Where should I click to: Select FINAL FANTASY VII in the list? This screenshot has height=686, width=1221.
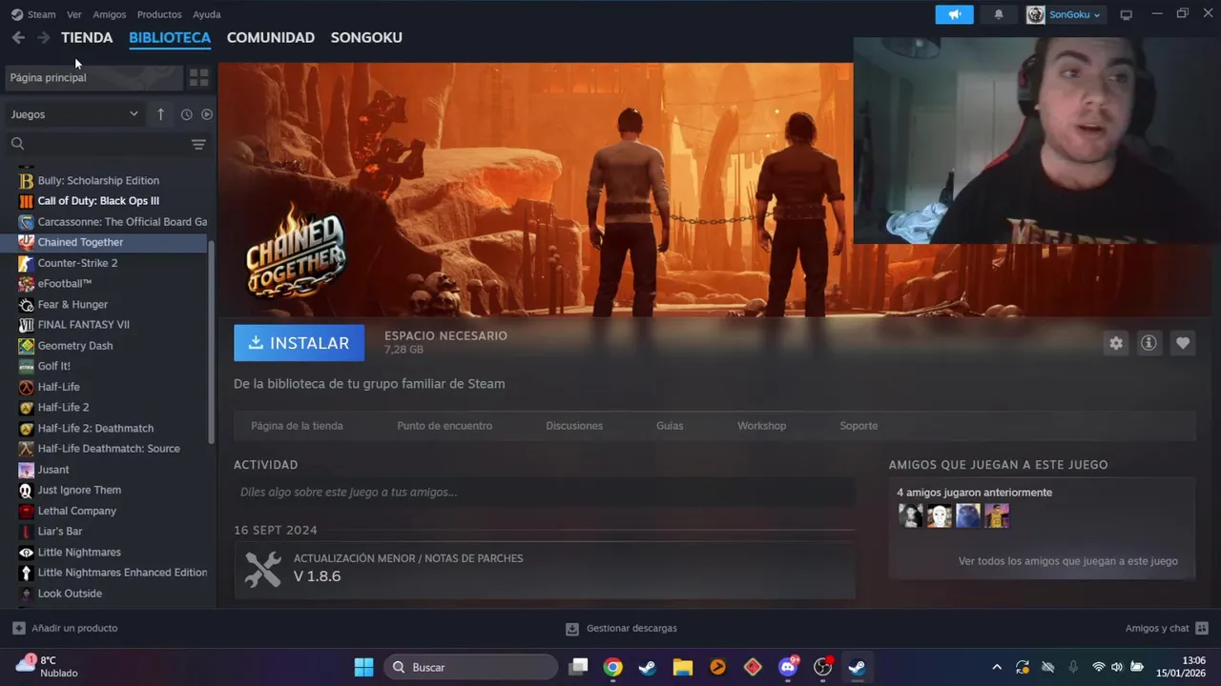pyautogui.click(x=106, y=325)
